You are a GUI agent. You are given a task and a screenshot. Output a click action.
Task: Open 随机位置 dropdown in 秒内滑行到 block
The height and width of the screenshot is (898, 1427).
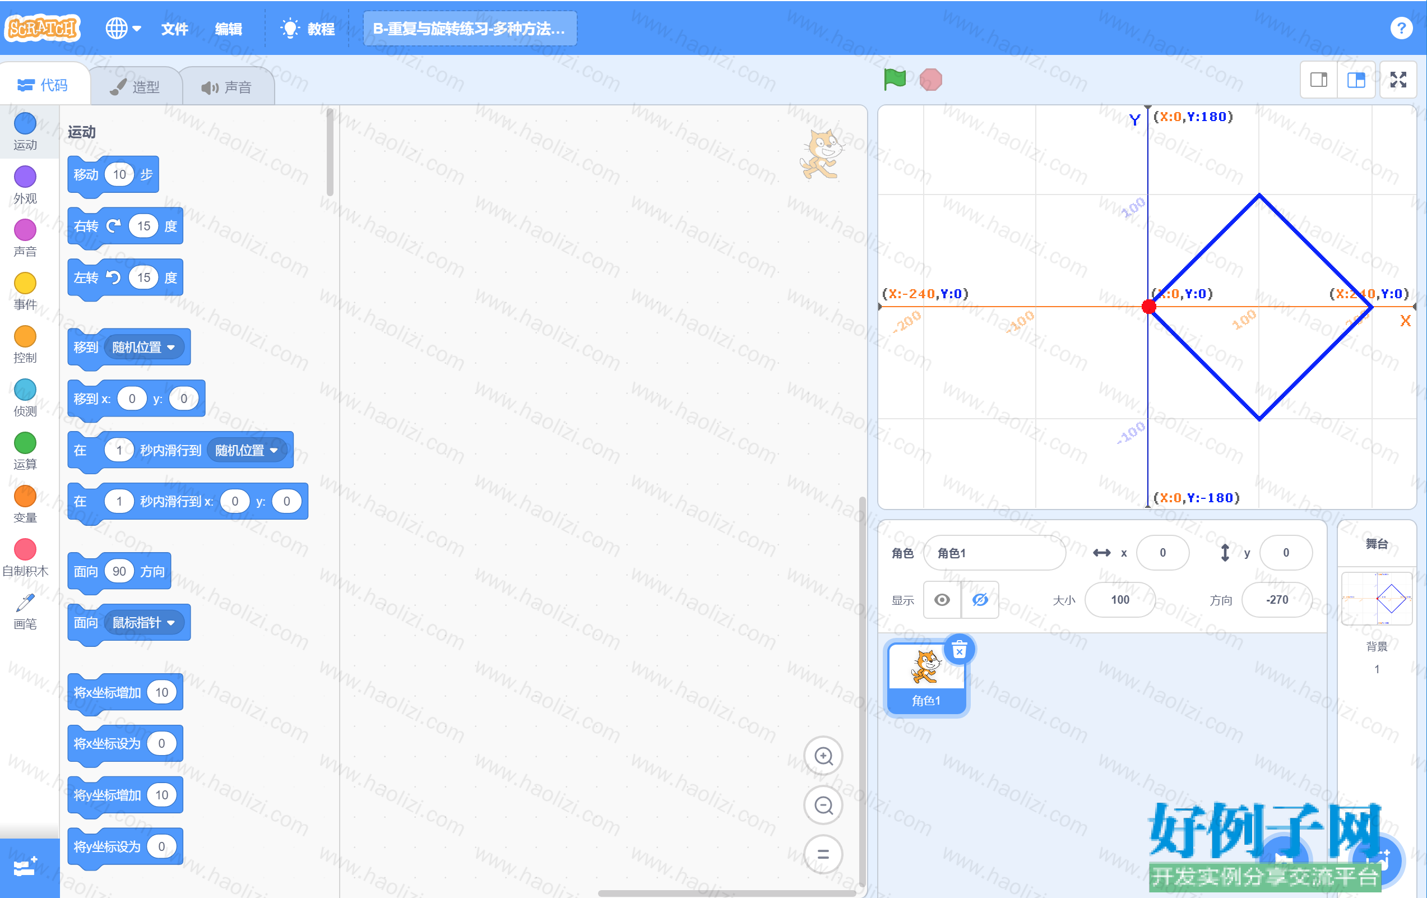pos(247,450)
